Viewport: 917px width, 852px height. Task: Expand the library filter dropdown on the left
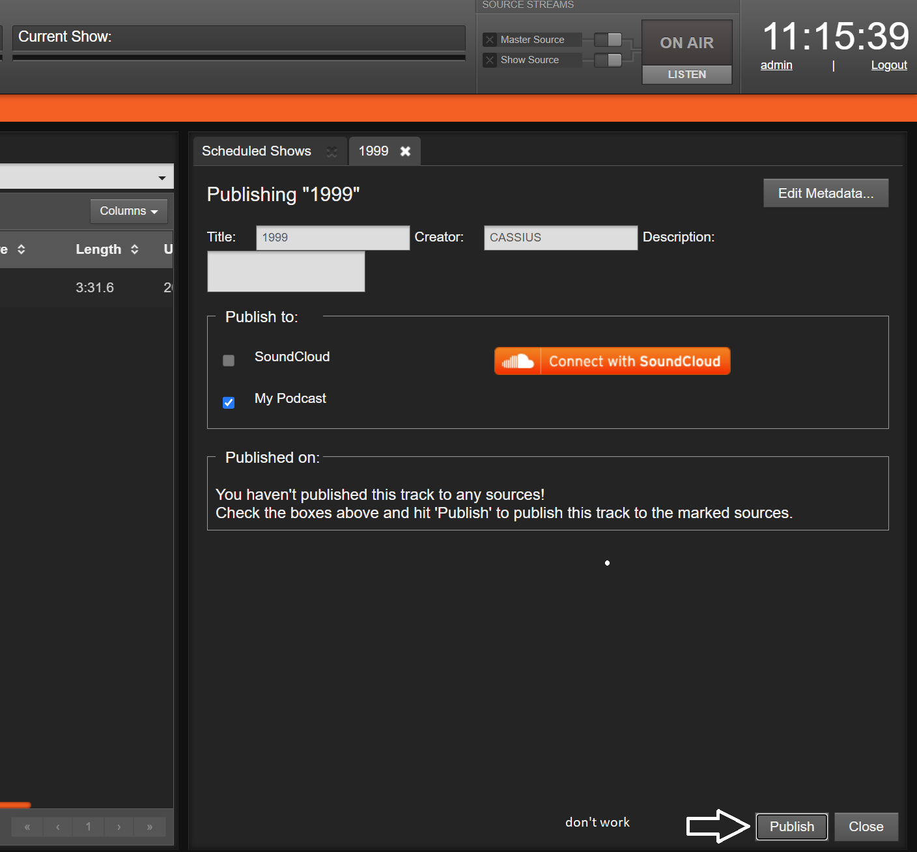(x=162, y=176)
